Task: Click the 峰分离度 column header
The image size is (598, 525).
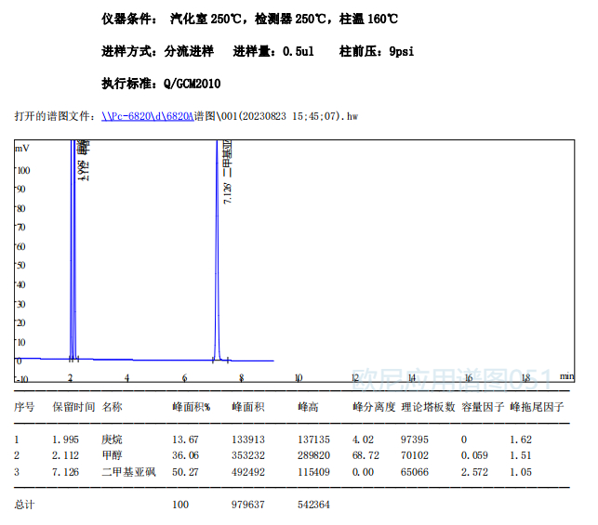Action: click(x=373, y=407)
